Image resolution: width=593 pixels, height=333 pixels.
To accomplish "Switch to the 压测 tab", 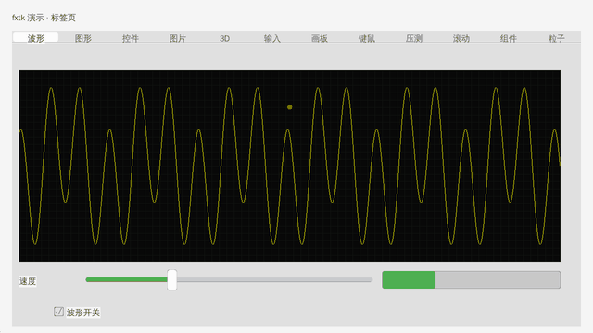I will [x=414, y=38].
